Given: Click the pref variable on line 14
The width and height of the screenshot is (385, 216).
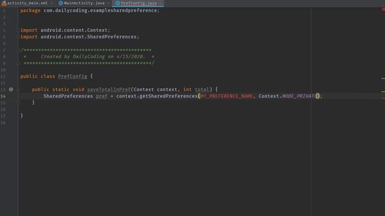Looking at the screenshot, I should pos(102,96).
